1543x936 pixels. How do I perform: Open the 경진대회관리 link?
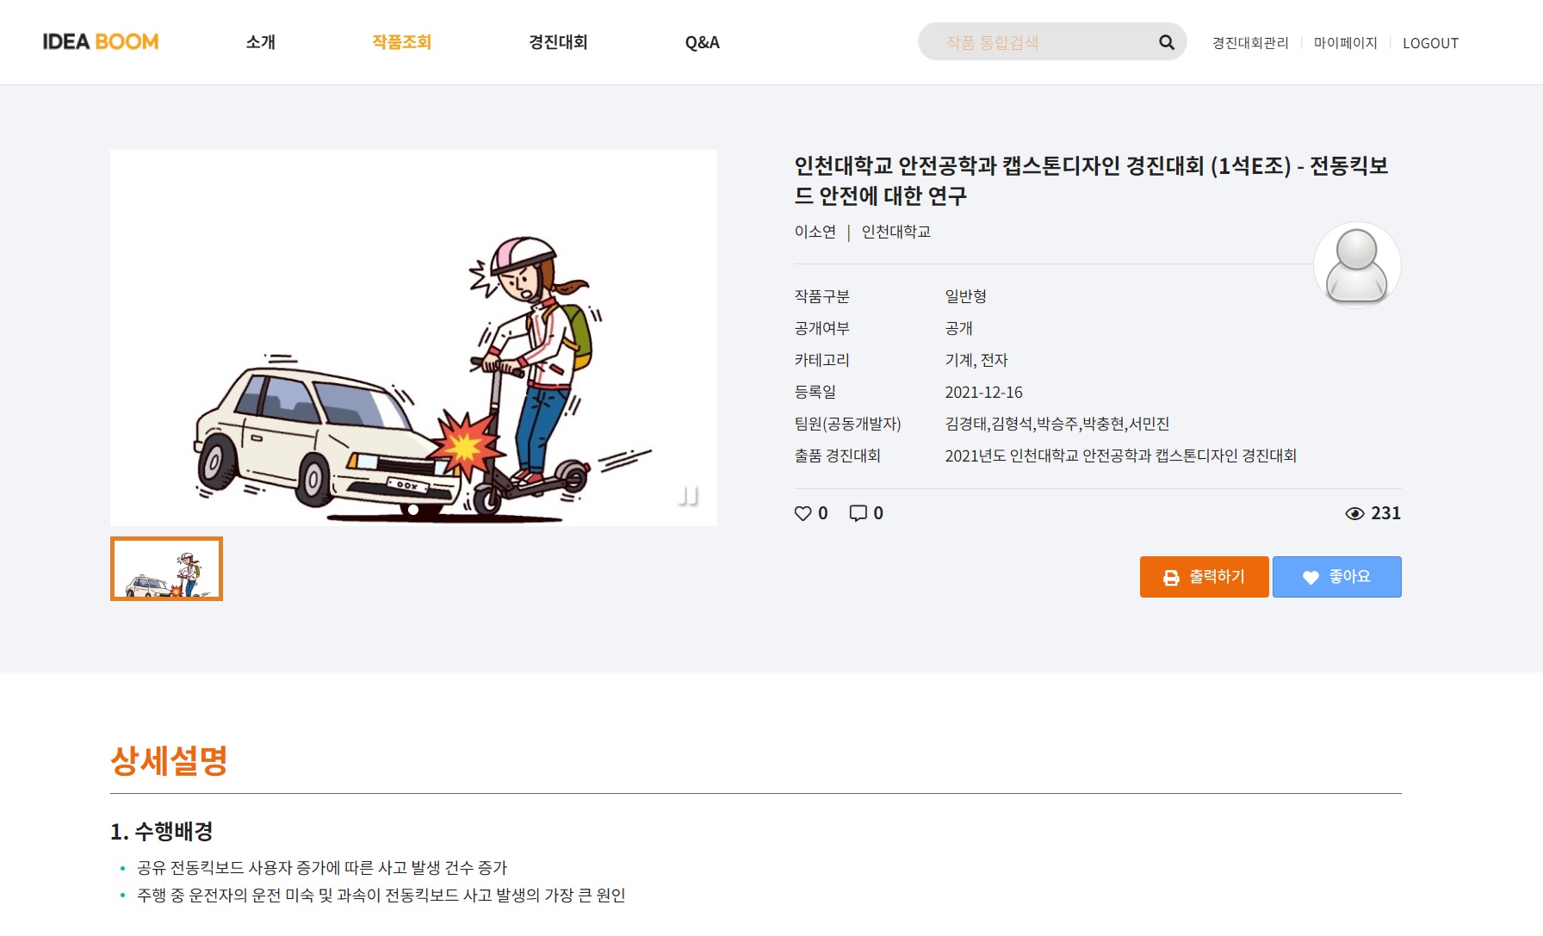pyautogui.click(x=1250, y=43)
